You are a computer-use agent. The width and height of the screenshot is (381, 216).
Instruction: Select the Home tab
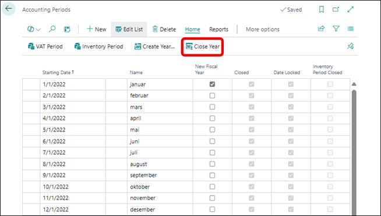[x=192, y=29]
